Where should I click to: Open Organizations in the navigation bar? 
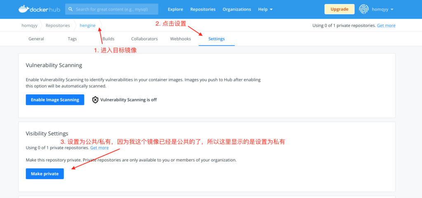pyautogui.click(x=237, y=9)
